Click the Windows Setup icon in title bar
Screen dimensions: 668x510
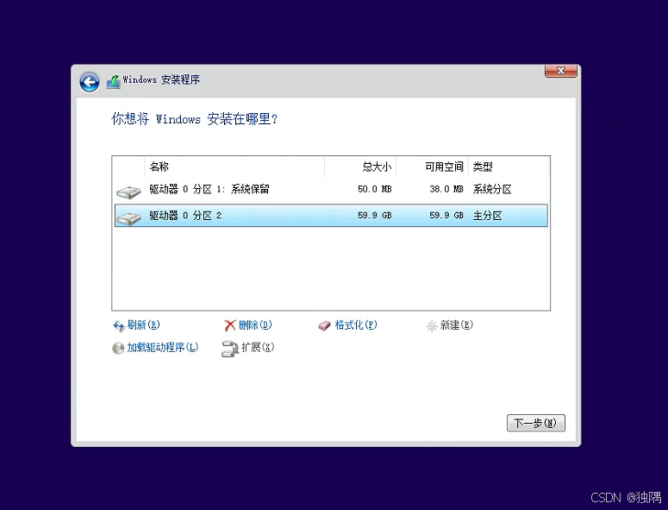point(113,81)
